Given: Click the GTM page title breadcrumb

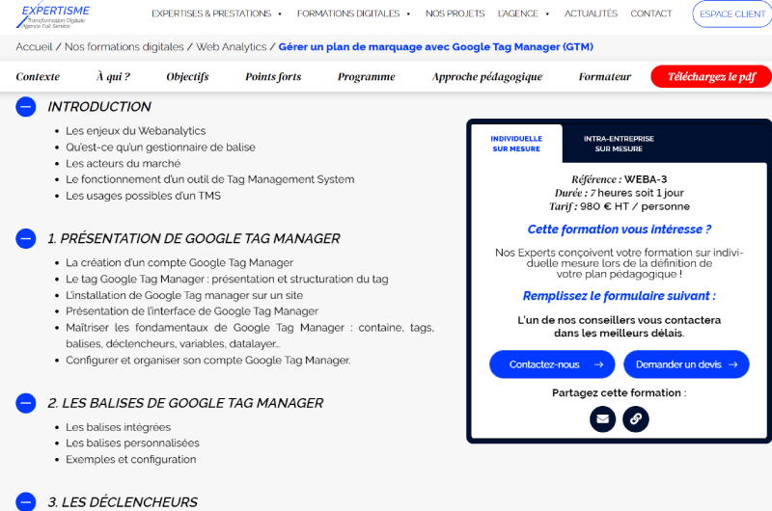Looking at the screenshot, I should pyautogui.click(x=436, y=46).
